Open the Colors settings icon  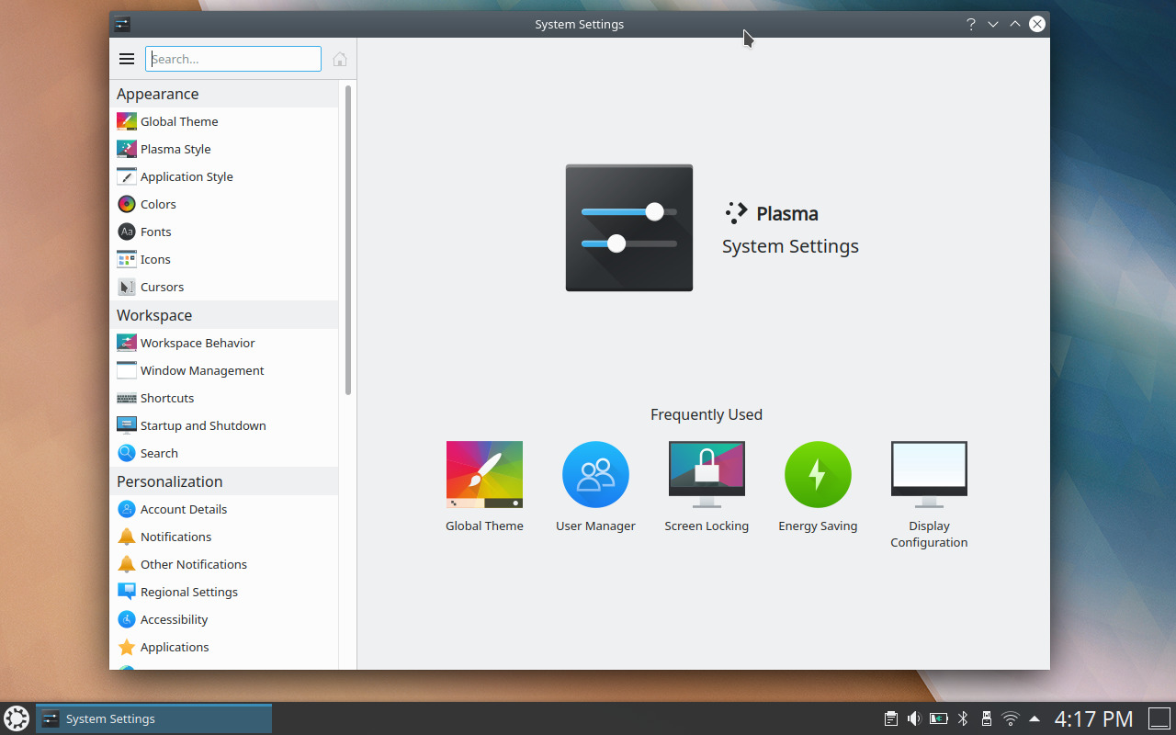(x=126, y=203)
